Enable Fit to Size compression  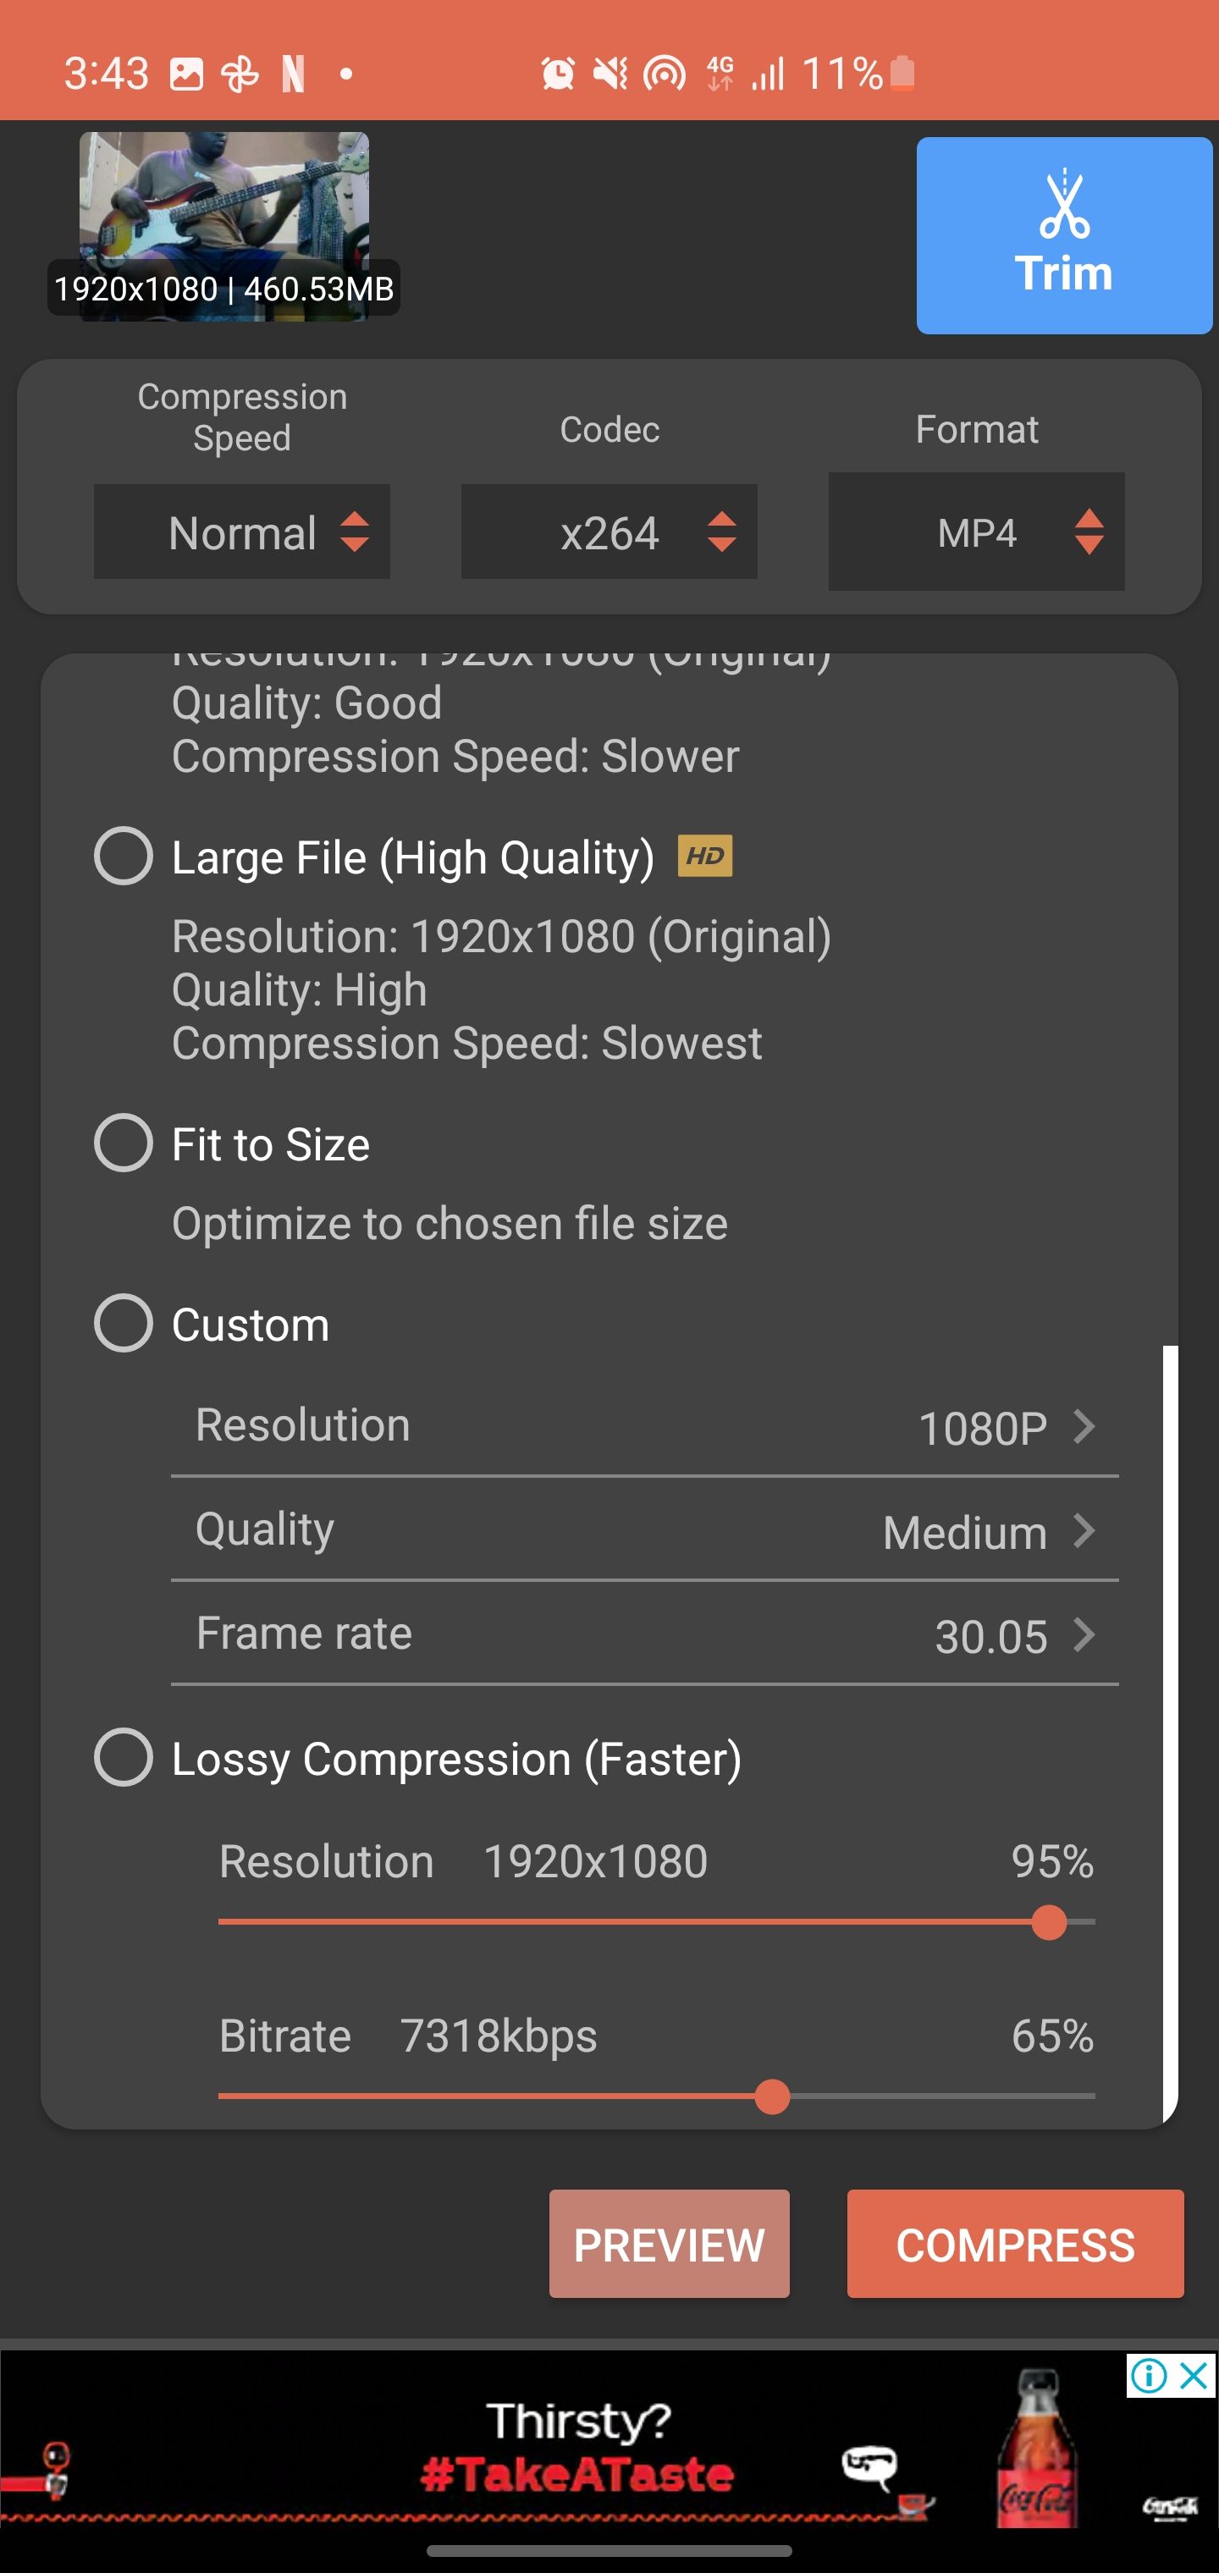124,1143
